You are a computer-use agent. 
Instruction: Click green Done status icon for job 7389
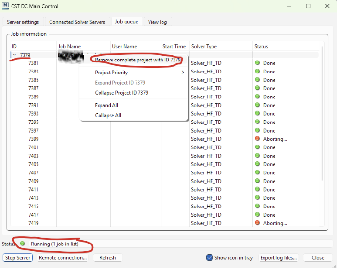(257, 97)
